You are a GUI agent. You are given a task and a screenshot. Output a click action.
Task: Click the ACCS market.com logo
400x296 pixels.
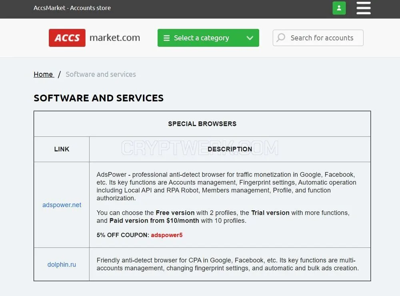click(x=94, y=38)
